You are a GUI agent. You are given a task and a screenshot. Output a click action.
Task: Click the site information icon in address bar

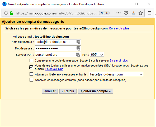(x=6, y=13)
